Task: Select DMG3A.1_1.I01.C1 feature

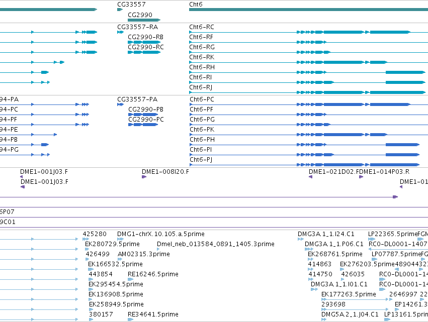Action: pos(339,284)
